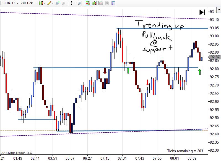Click the 92.87 current price marker
The height and width of the screenshot is (163, 221).
(x=214, y=57)
